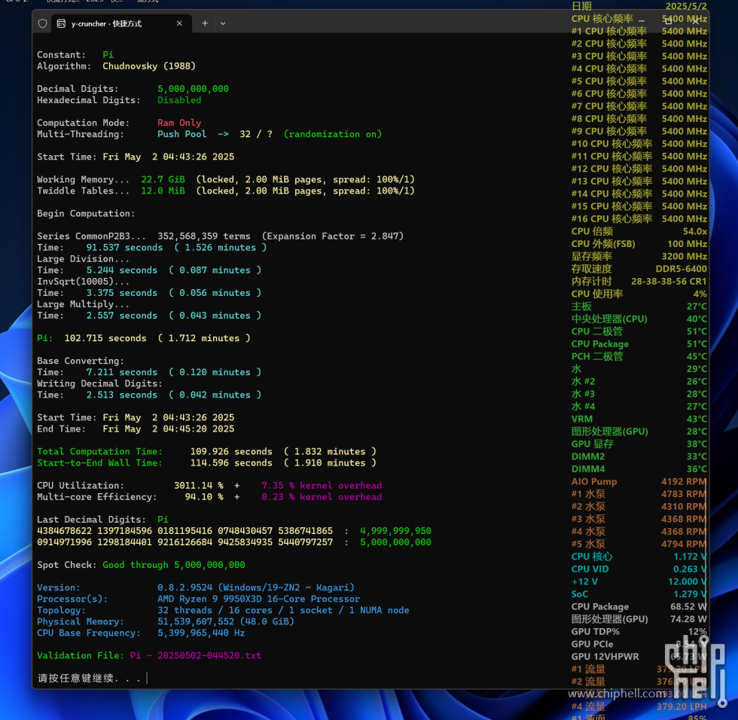Screen dimensions: 738x720
Task: Click the 22.7 GiB working memory value
Action: (163, 179)
